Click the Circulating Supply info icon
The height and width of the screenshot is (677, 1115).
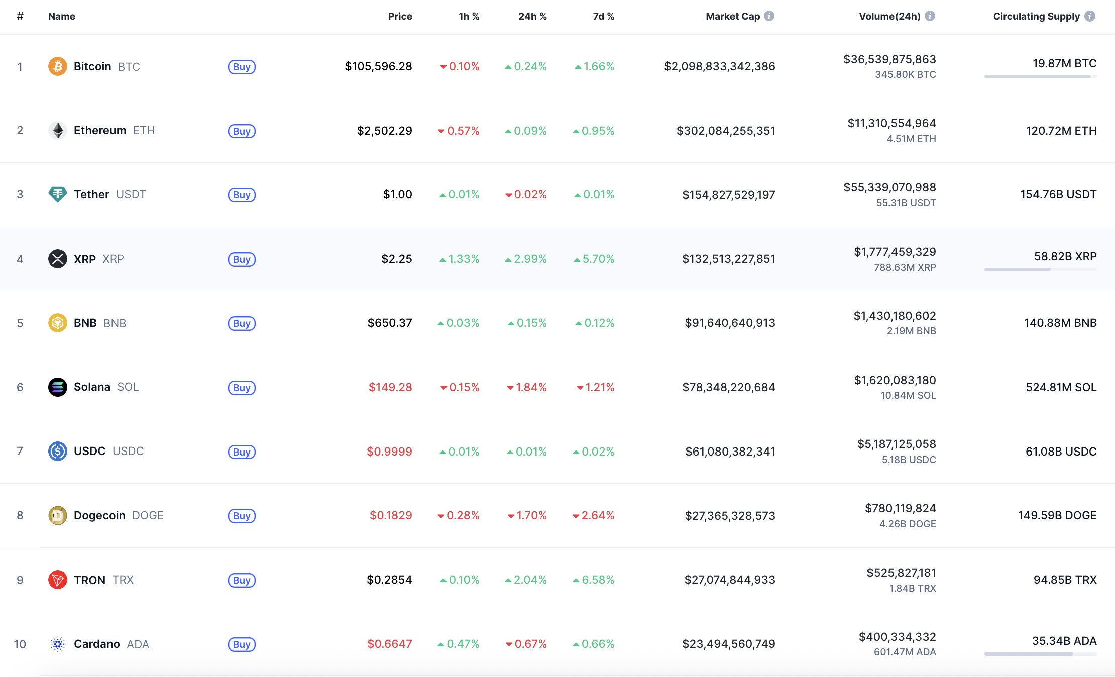1090,16
